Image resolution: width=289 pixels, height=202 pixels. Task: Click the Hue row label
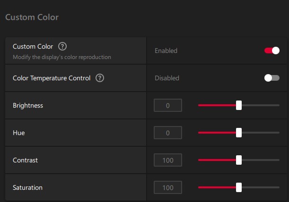tap(18, 133)
